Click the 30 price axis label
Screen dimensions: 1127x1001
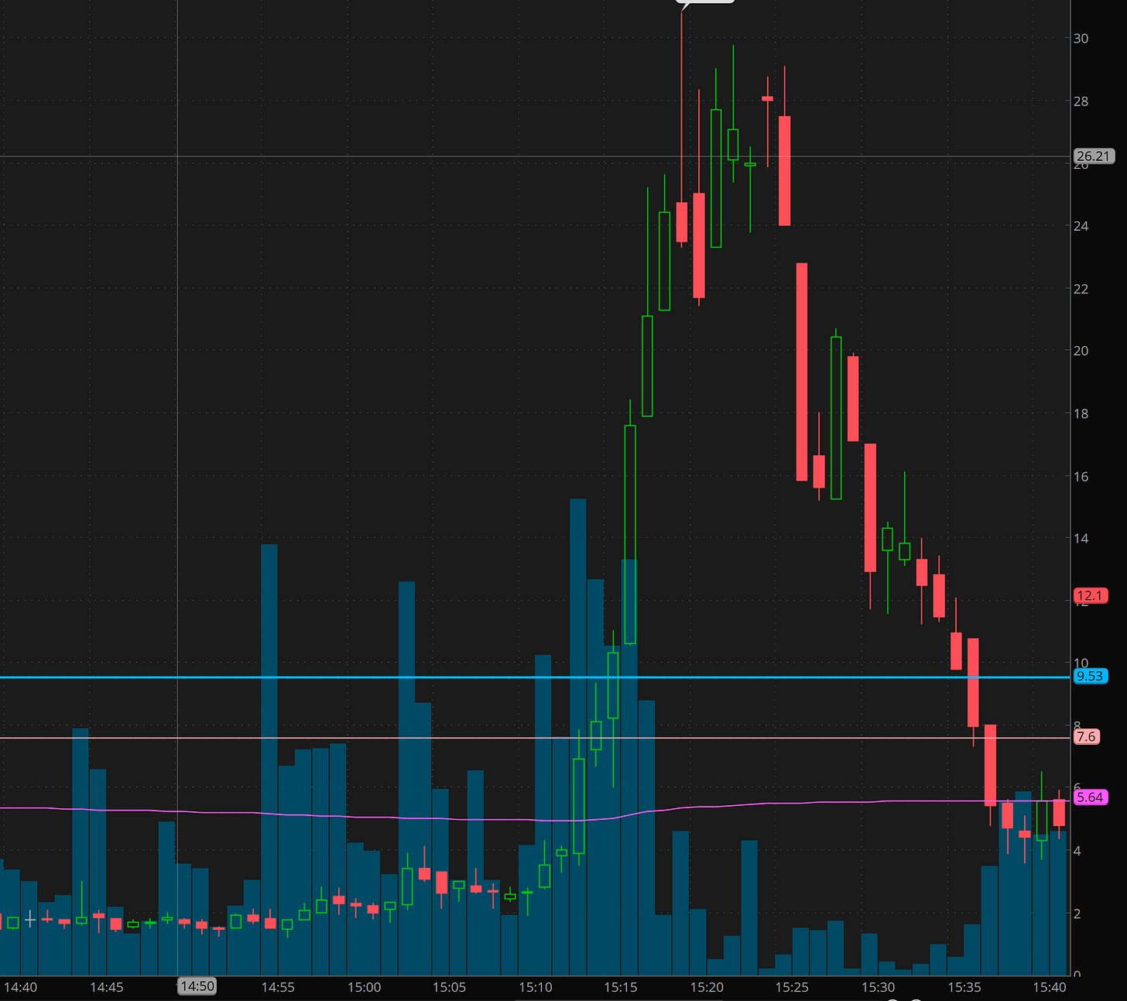coord(1081,39)
